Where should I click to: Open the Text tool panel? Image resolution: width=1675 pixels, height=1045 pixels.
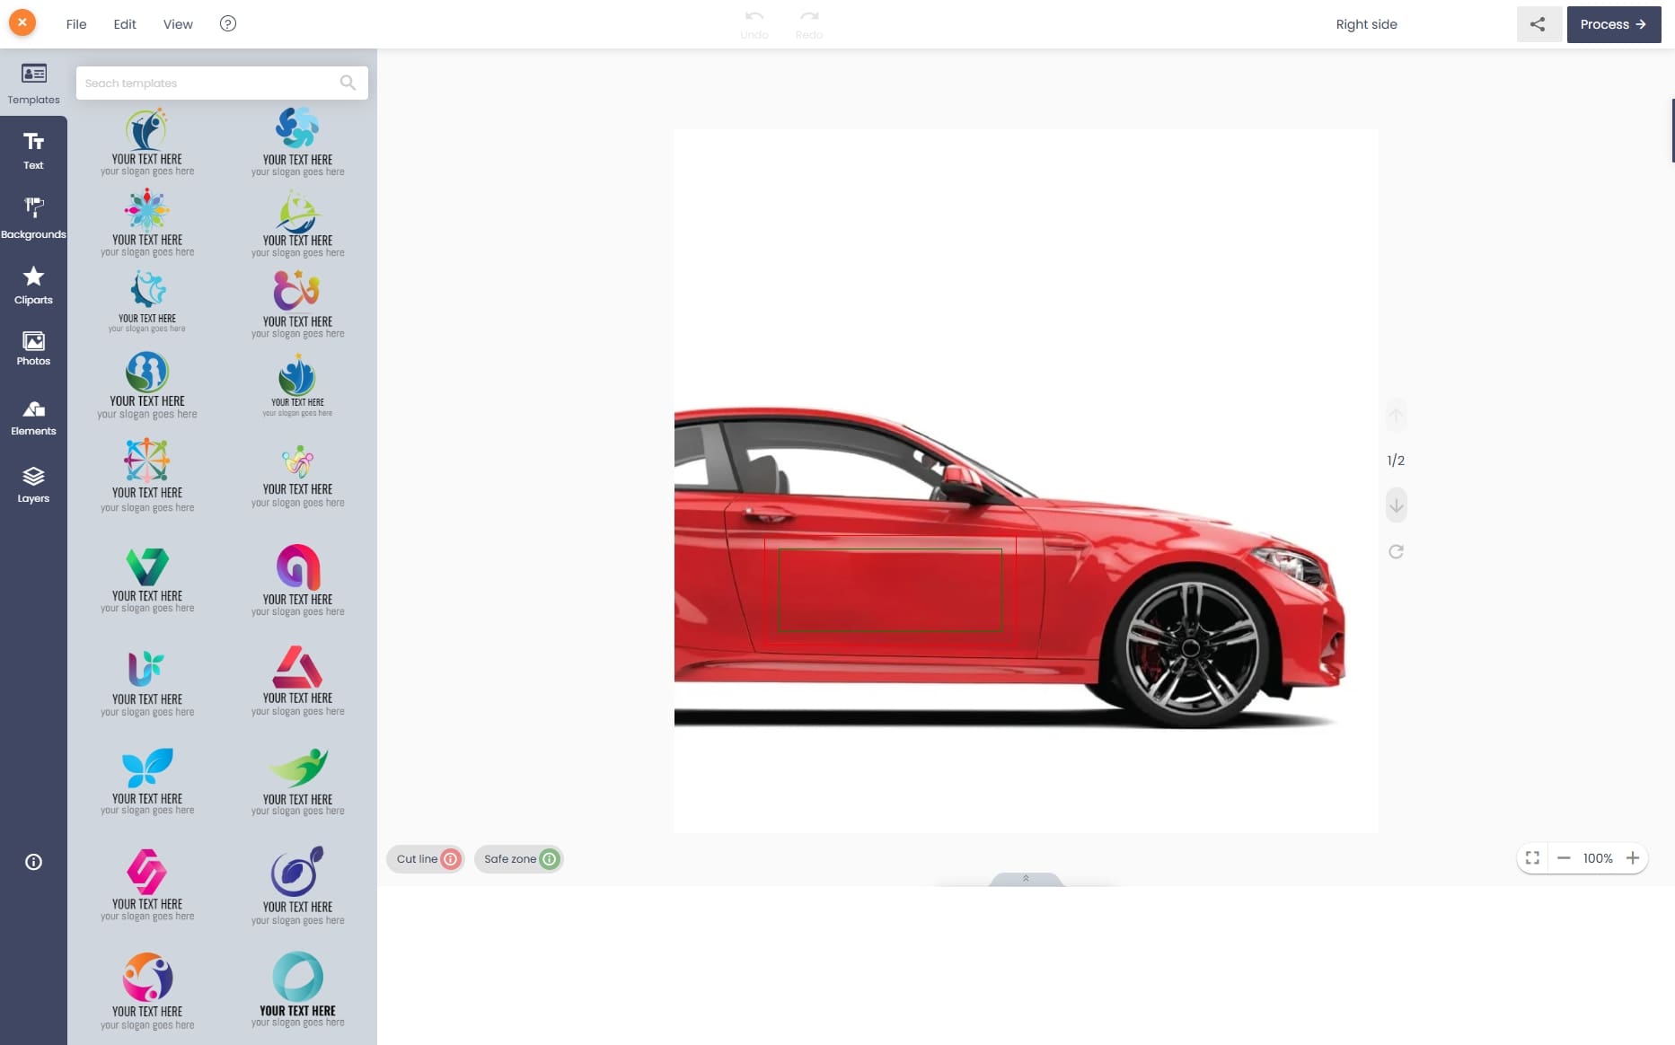pyautogui.click(x=33, y=150)
